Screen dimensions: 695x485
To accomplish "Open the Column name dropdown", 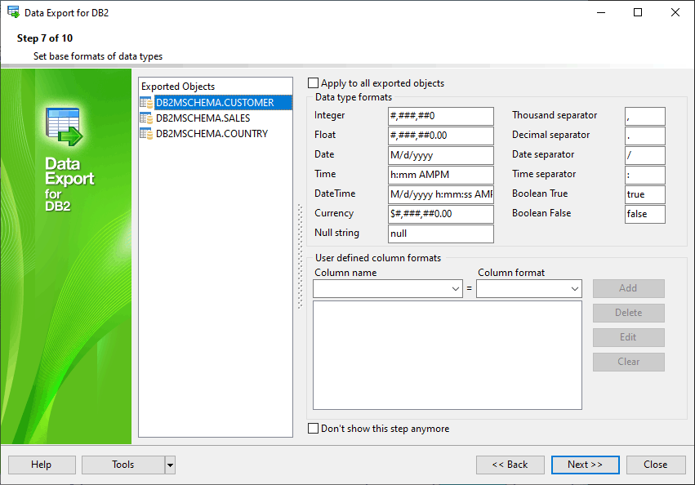I will 456,289.
